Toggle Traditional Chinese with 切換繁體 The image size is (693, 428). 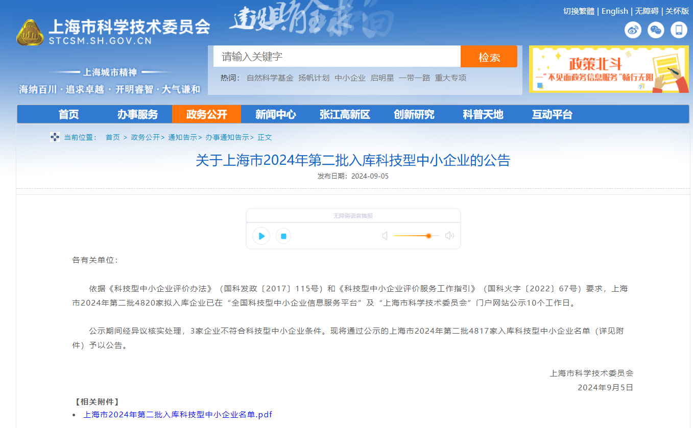tap(579, 11)
